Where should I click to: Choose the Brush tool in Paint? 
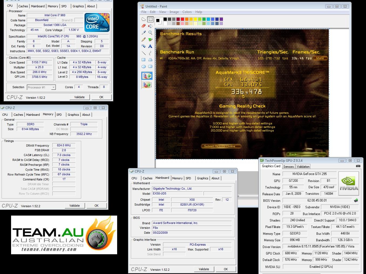click(x=150, y=39)
